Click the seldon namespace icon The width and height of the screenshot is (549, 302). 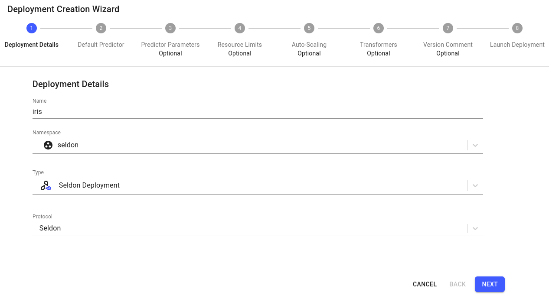(x=48, y=145)
